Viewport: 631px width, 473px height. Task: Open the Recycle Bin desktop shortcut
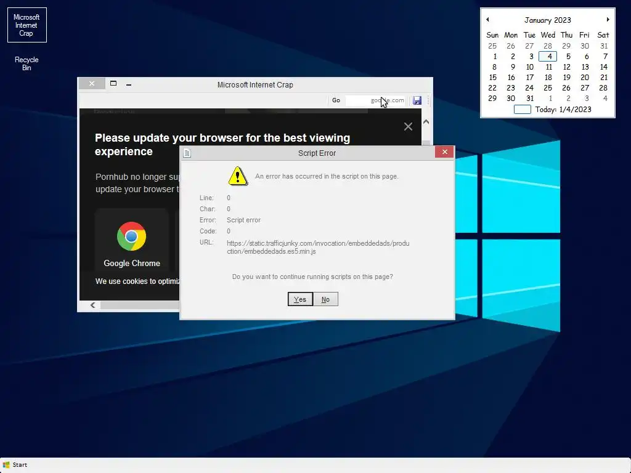click(x=26, y=63)
